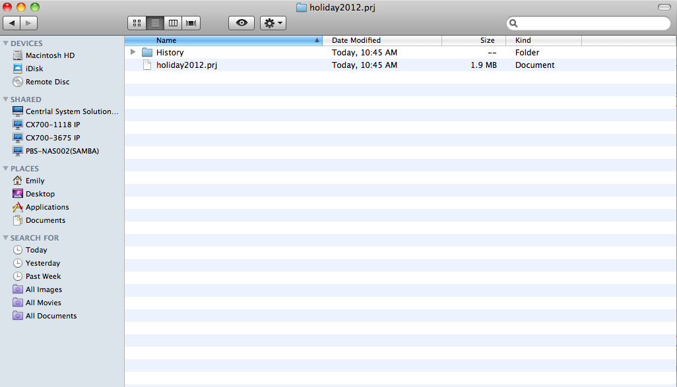Open Macintosh HD in the sidebar
677x387 pixels.
[x=49, y=55]
